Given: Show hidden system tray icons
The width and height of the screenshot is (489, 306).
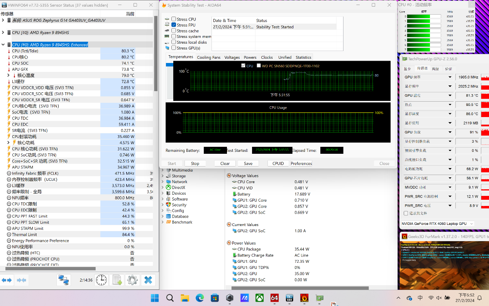Looking at the screenshot, I should click(399, 298).
